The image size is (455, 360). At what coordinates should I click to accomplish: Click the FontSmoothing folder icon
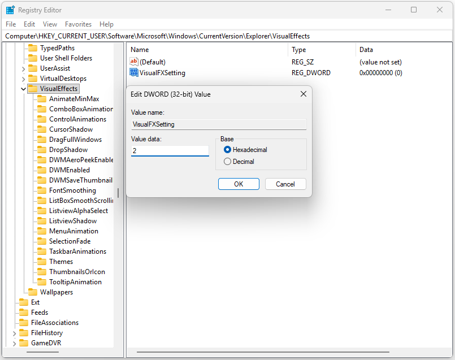pyautogui.click(x=42, y=190)
